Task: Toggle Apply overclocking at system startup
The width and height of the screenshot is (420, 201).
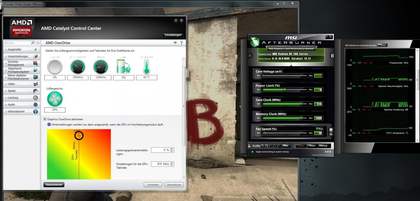Action: click(x=253, y=152)
